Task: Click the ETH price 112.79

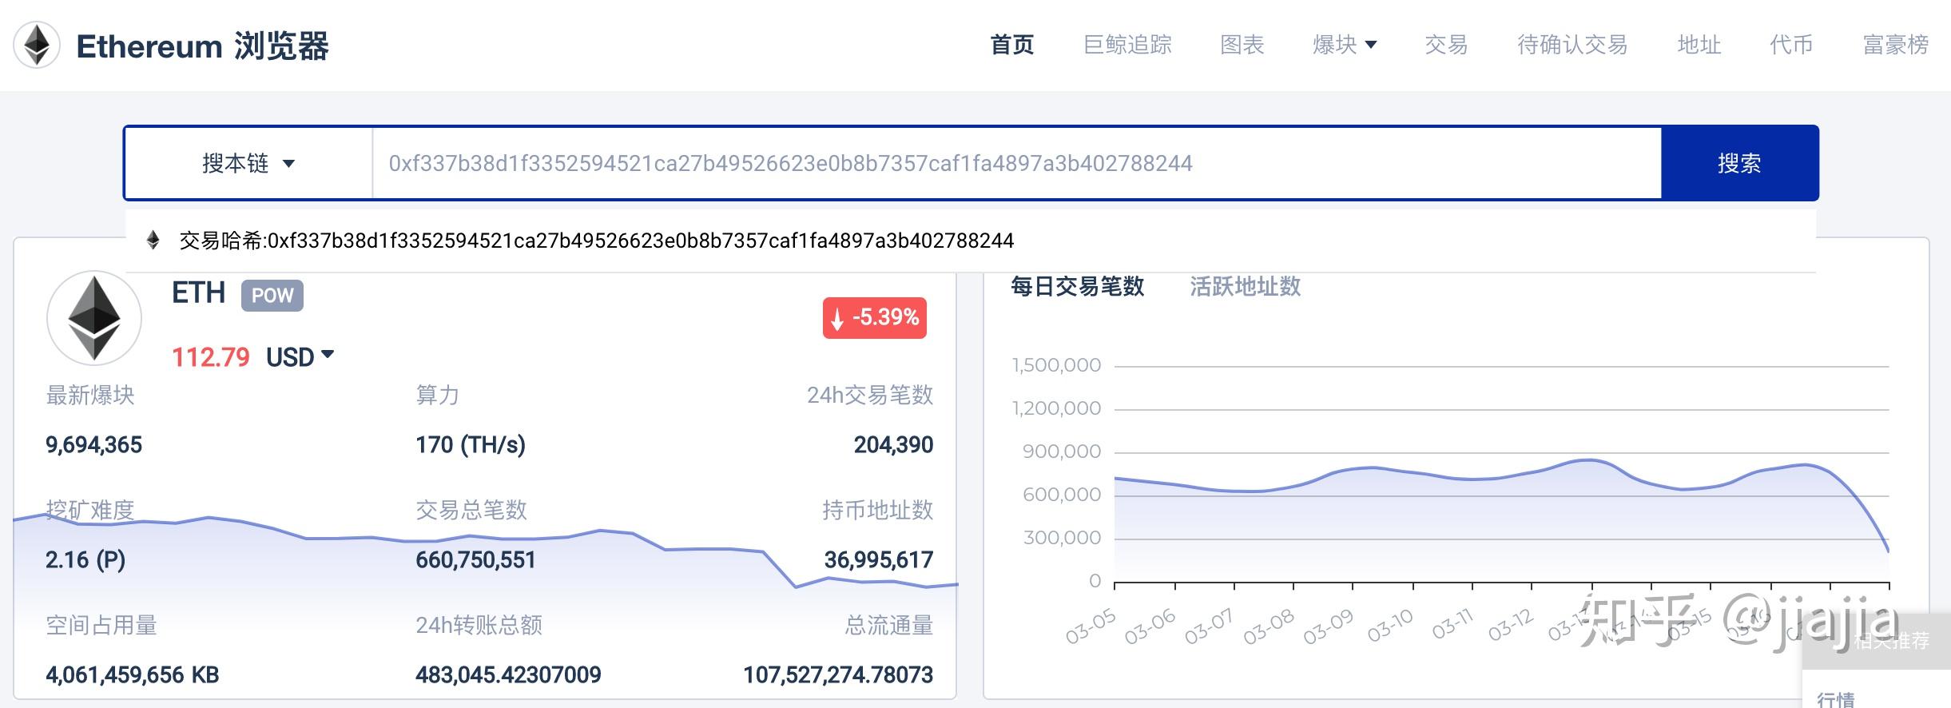Action: click(211, 357)
